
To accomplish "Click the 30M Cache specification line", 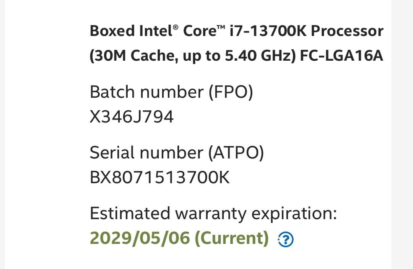I will click(x=236, y=55).
